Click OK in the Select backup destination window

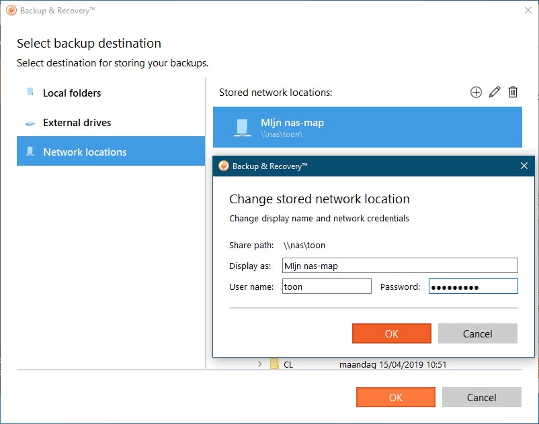396,397
